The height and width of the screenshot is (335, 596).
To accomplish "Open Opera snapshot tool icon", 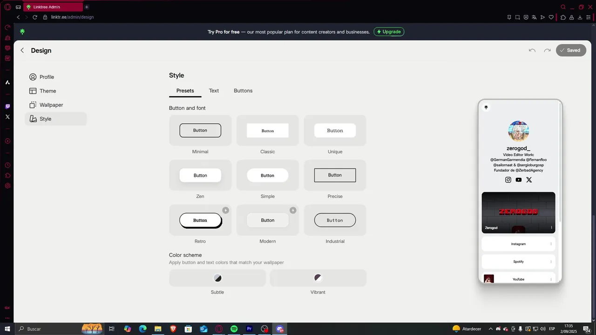I will pos(517,17).
